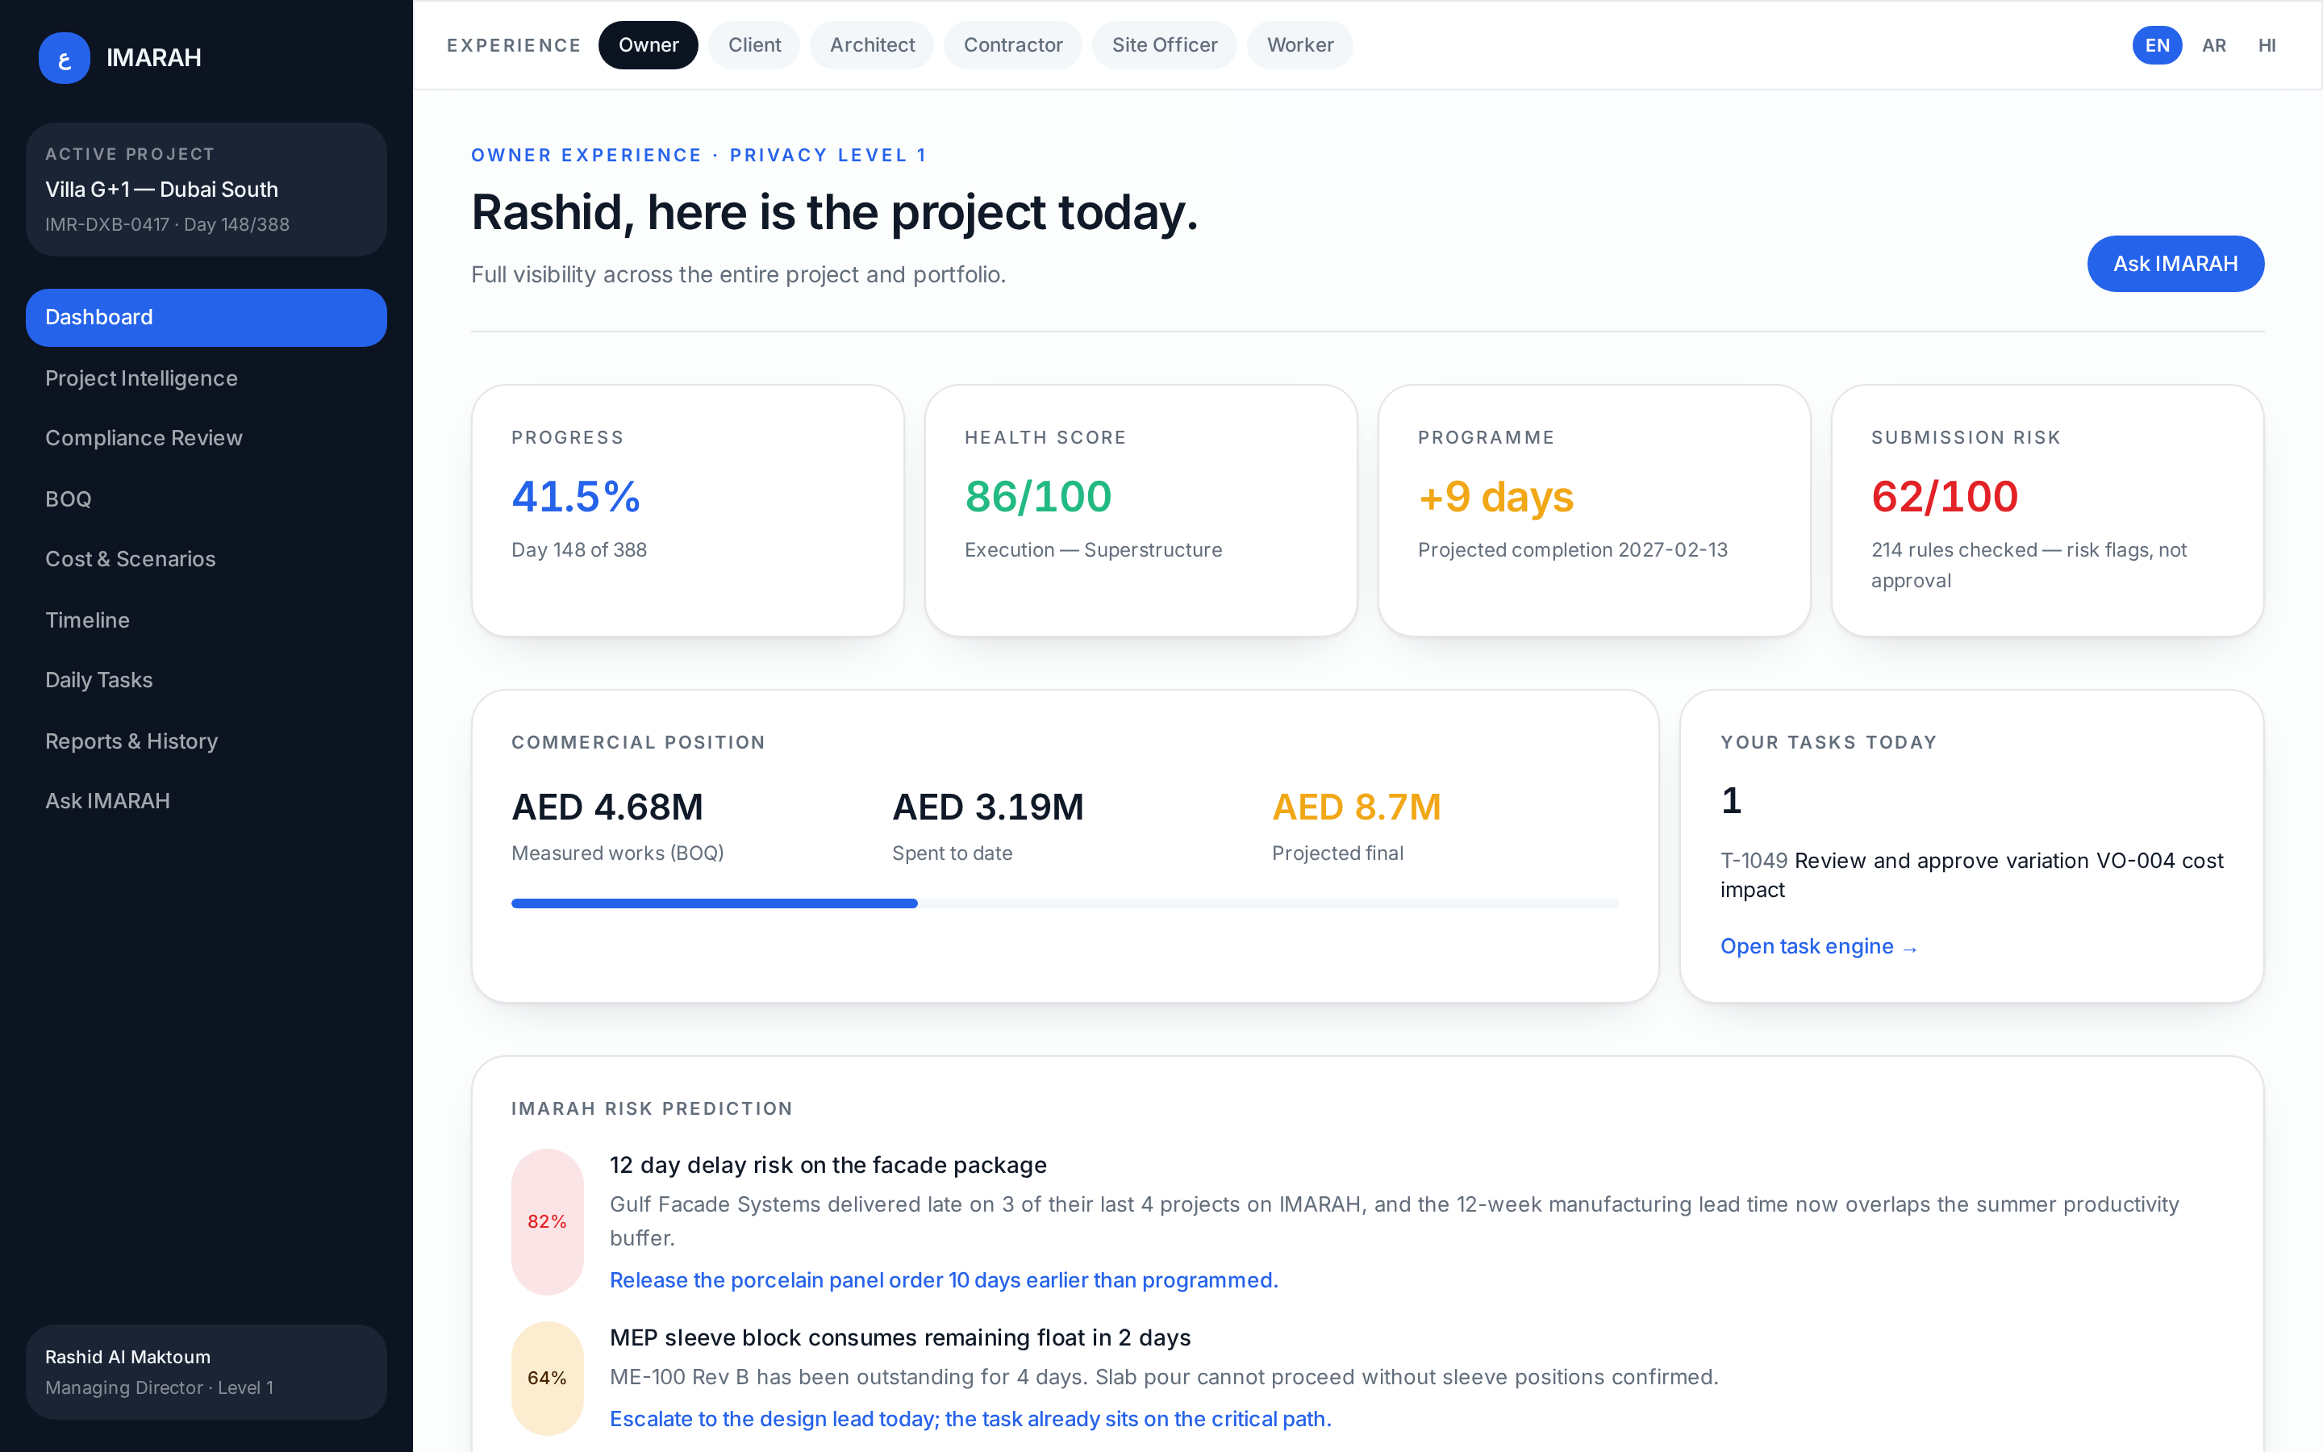Click 'Rashid, here is the project today.' heading

point(834,212)
